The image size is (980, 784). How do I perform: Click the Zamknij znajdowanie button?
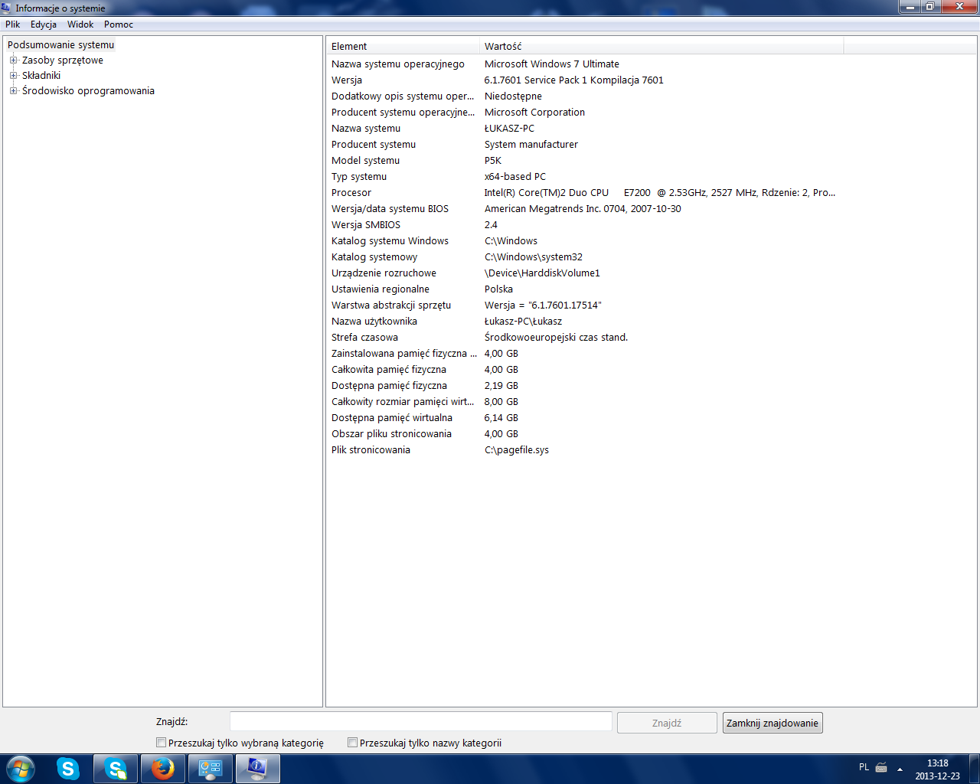click(773, 723)
